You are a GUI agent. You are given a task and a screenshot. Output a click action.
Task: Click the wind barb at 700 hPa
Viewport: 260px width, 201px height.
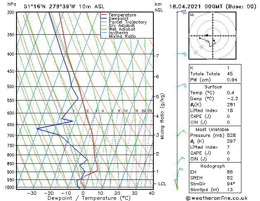181,133
